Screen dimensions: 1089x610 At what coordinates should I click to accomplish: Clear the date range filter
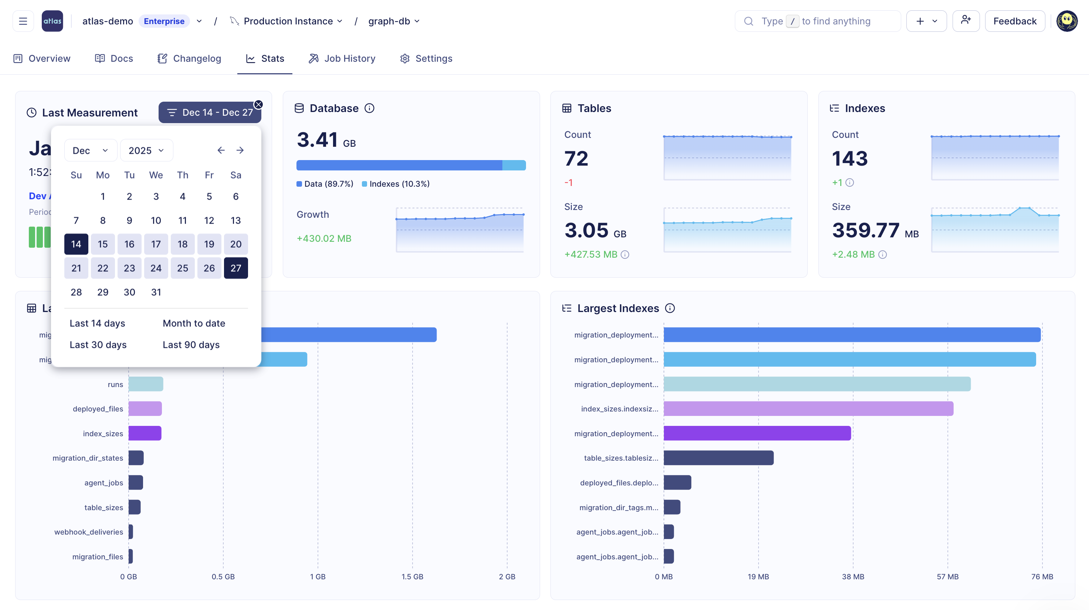[x=258, y=104]
